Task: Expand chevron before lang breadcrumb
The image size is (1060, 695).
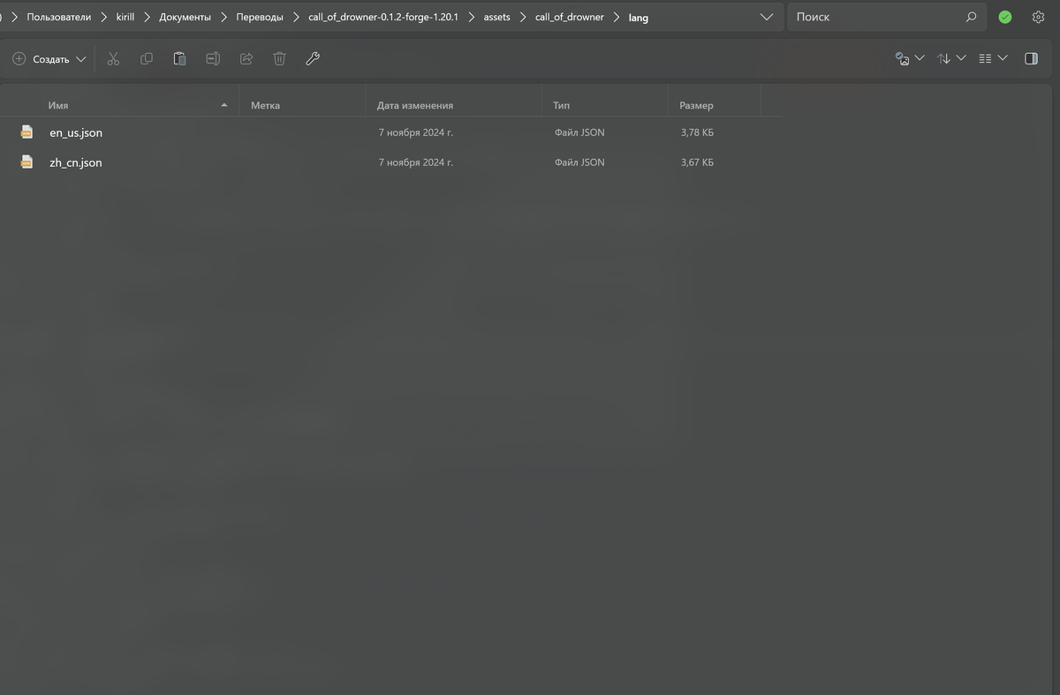Action: click(x=617, y=17)
